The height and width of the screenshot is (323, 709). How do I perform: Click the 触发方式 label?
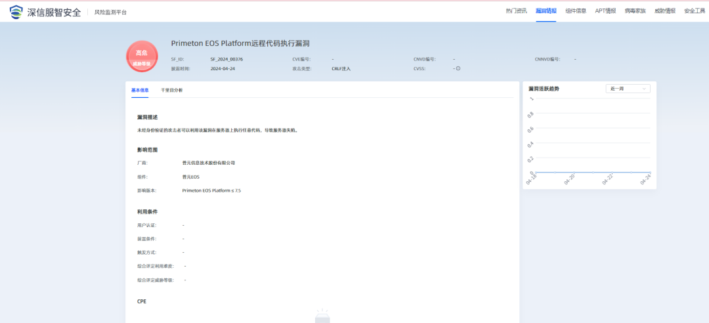pos(147,252)
